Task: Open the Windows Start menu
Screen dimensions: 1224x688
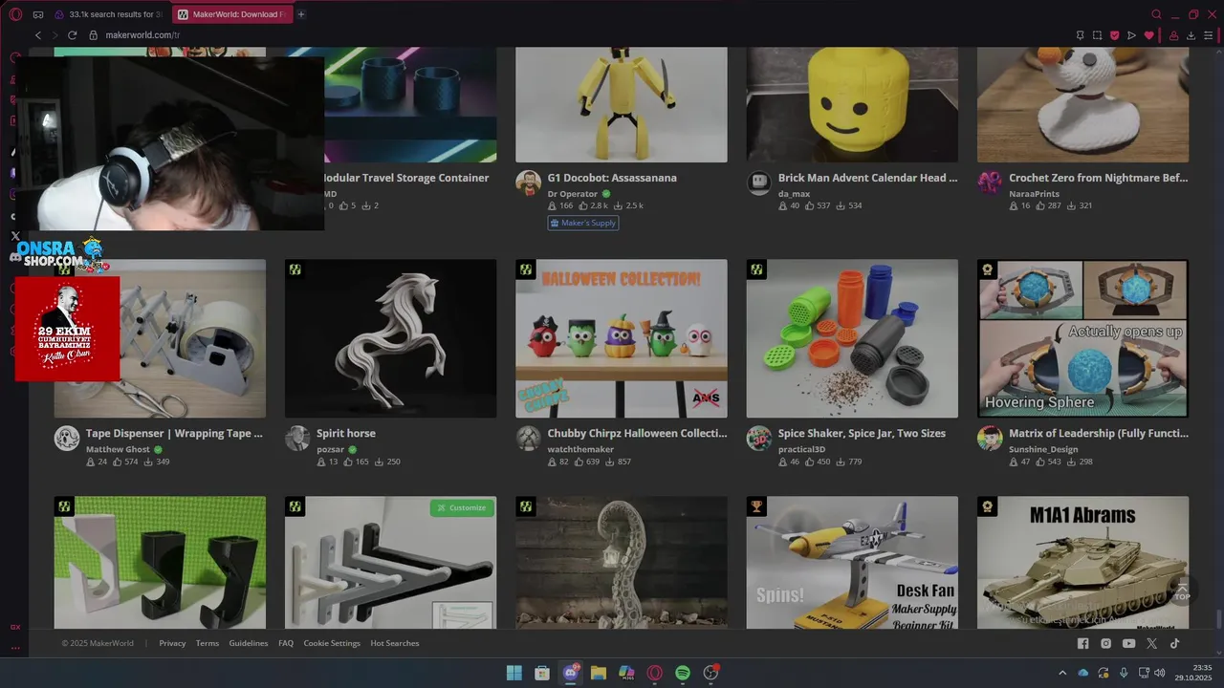Action: (514, 673)
